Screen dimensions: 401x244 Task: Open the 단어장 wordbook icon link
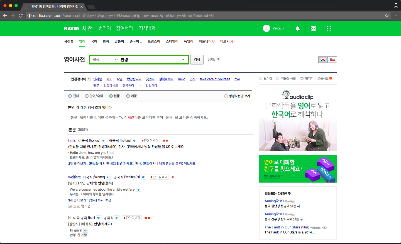(x=266, y=78)
